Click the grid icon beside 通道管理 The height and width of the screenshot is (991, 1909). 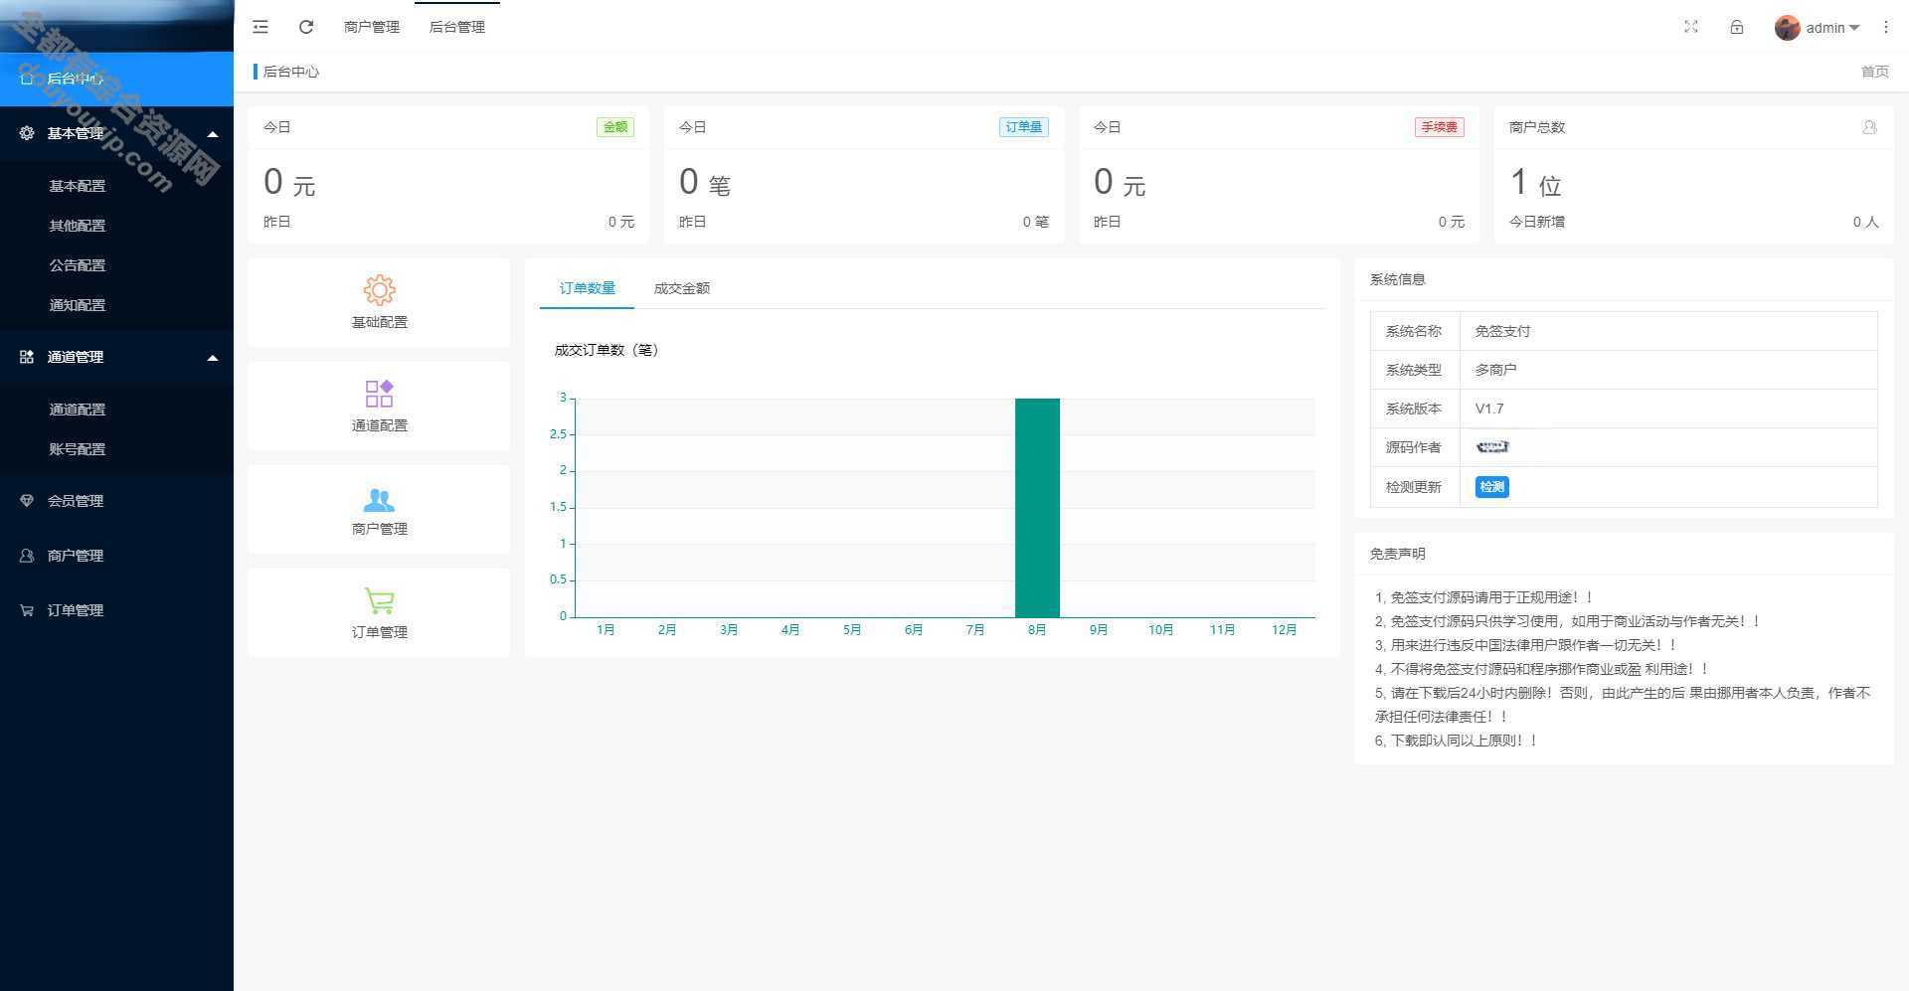coord(27,357)
